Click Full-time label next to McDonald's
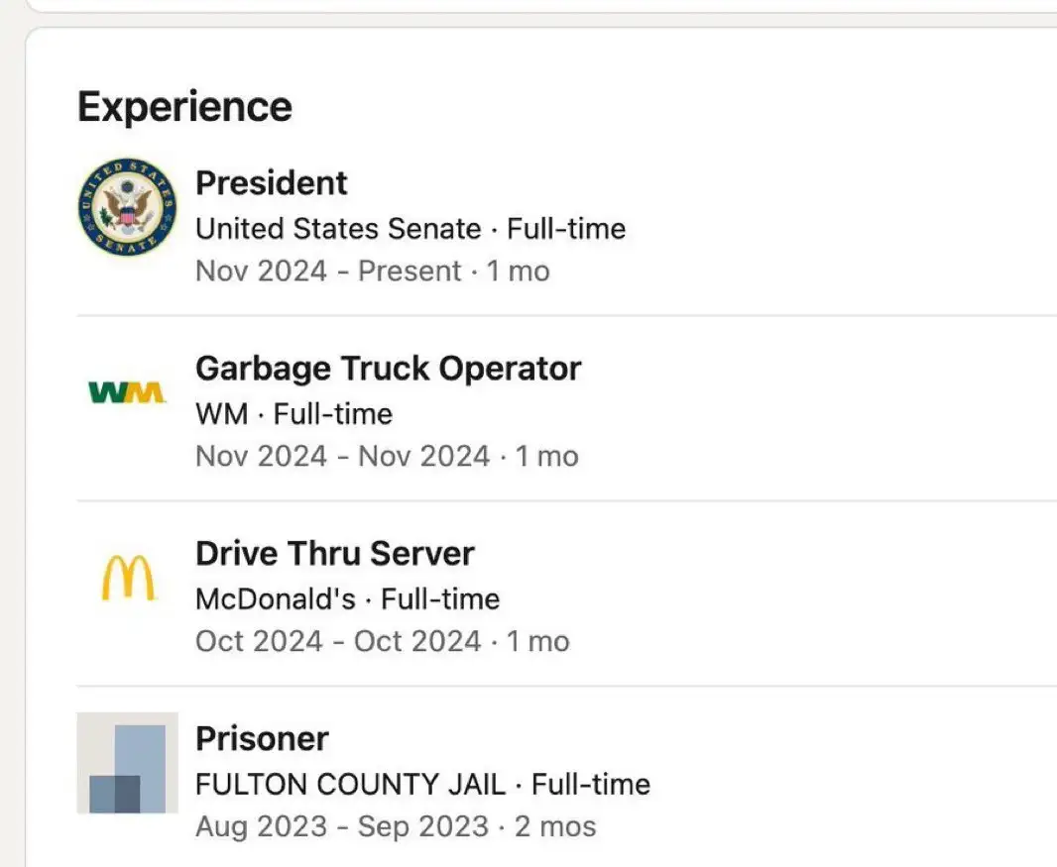 (x=440, y=598)
